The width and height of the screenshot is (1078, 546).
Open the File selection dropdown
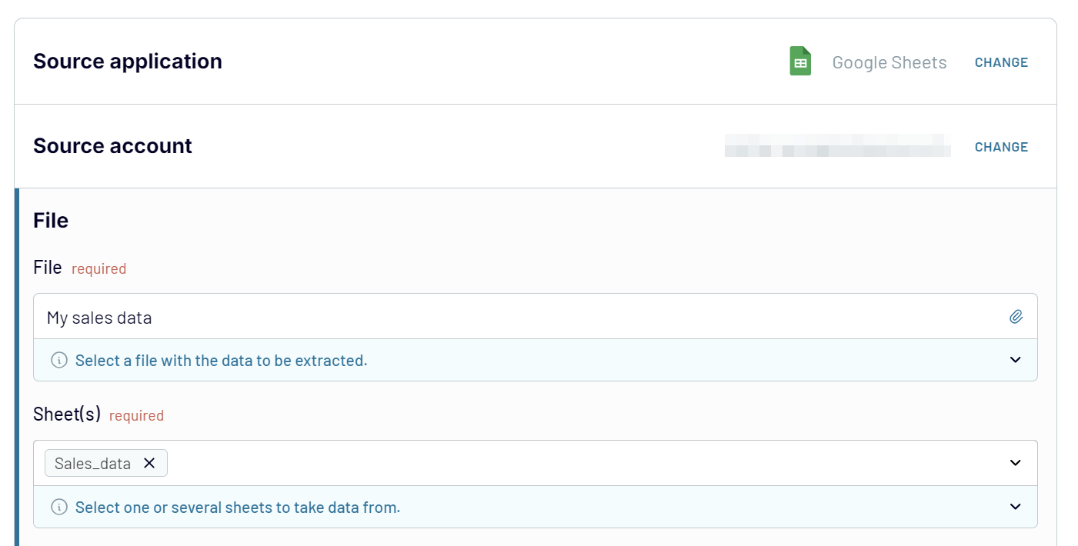pyautogui.click(x=1015, y=359)
